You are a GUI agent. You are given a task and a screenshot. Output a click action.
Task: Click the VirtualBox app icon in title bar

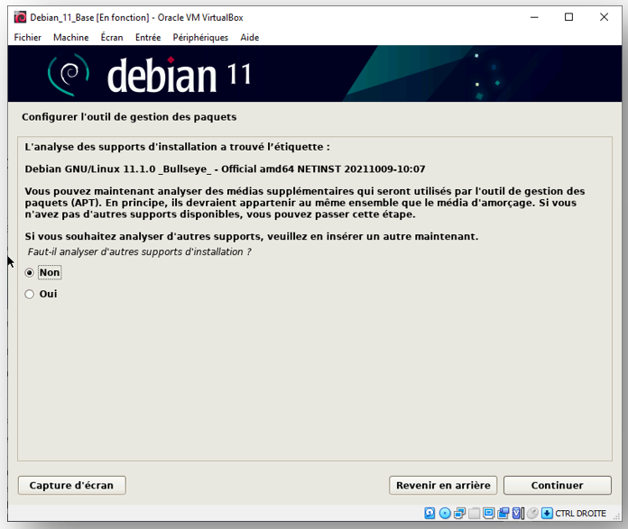20,18
